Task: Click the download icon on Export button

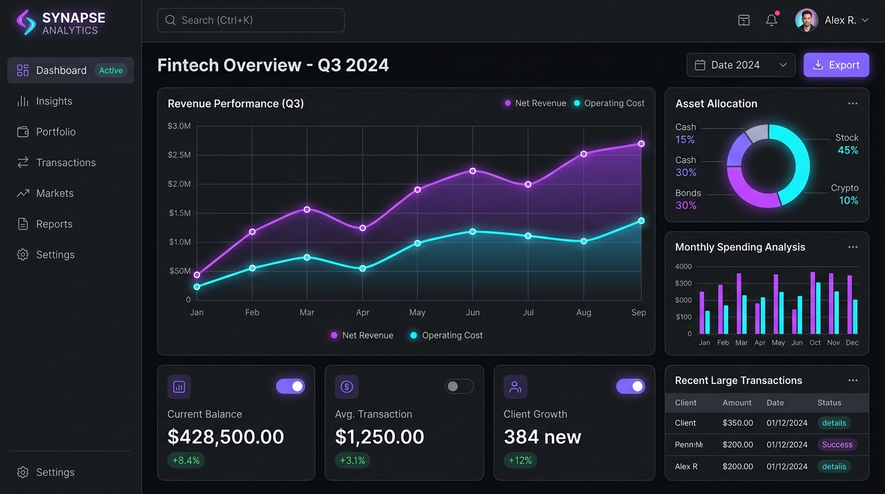Action: [818, 65]
